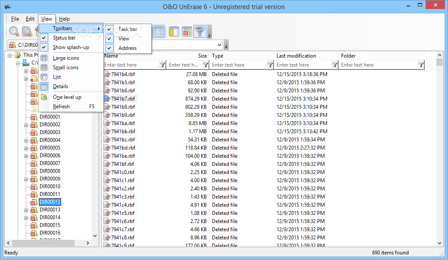
Task: Click the second magnifier search-in-results toolbar icon
Action: (x=27, y=31)
